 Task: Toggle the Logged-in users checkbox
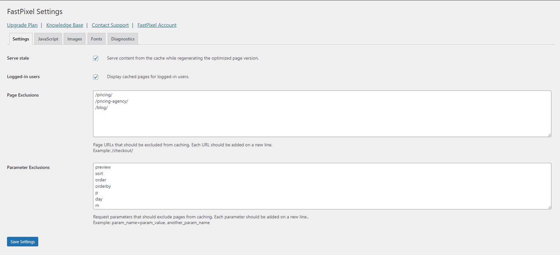96,77
